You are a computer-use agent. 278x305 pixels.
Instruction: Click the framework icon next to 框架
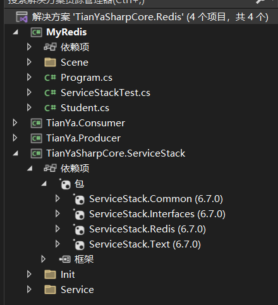[65, 259]
